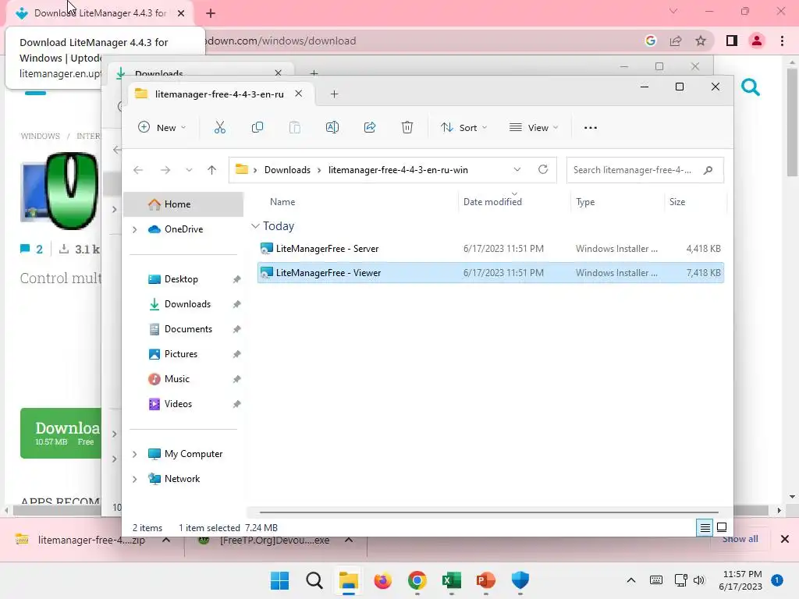799x599 pixels.
Task: Expand the address bar history dropdown
Action: click(517, 169)
